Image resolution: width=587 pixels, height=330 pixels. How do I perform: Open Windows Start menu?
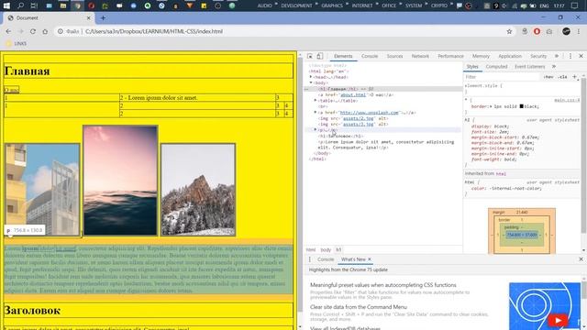(x=6, y=5)
